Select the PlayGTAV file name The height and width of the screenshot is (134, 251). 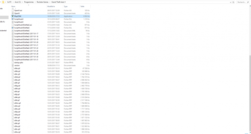(x=18, y=16)
